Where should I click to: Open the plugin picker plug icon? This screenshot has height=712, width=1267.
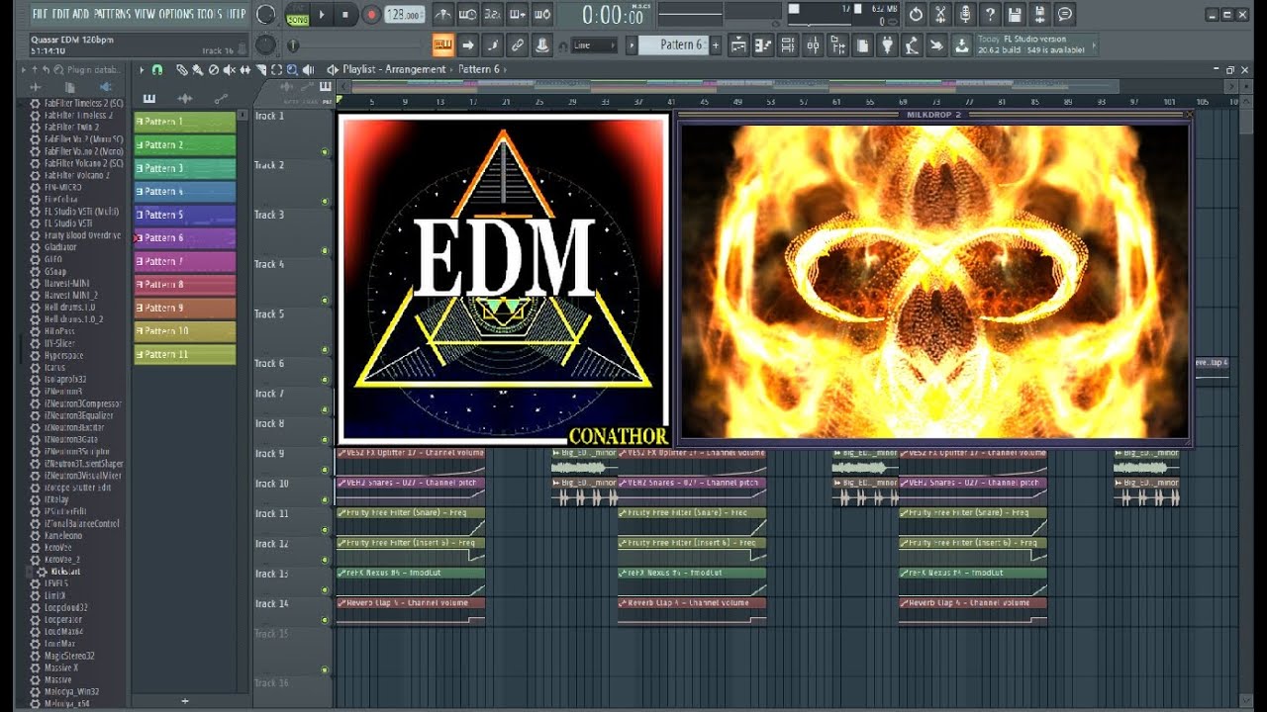(887, 44)
